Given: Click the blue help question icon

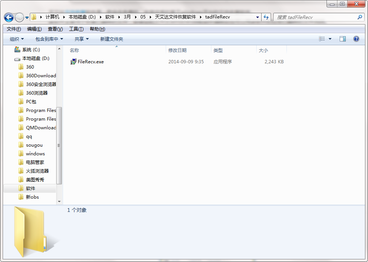Looking at the screenshot, I should [356, 39].
